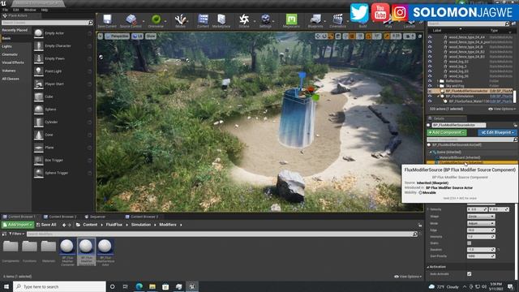Click the Add/Import button
The image size is (519, 292).
point(18,225)
